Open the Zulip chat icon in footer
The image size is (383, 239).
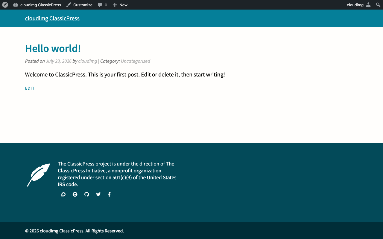pos(75,194)
